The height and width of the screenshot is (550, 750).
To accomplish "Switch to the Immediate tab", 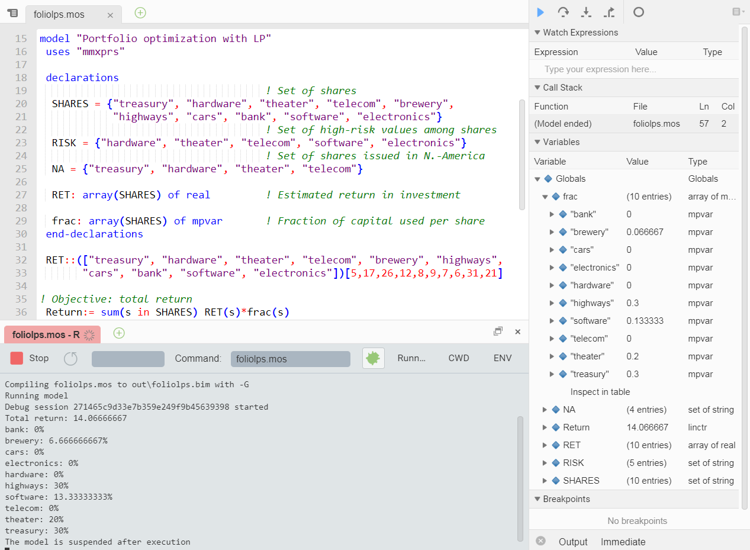I will pos(623,542).
